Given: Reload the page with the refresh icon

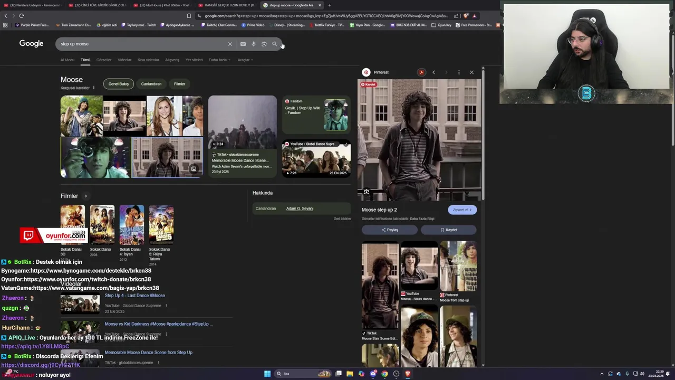Looking at the screenshot, I should tap(21, 16).
